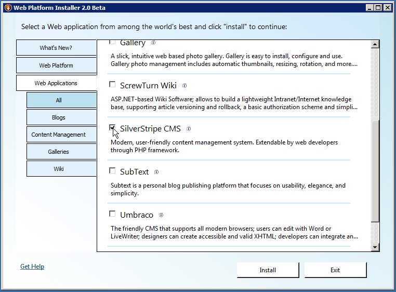The image size is (396, 292).
Task: Check the ScrewTurn Wiki checkbox
Action: [x=112, y=84]
